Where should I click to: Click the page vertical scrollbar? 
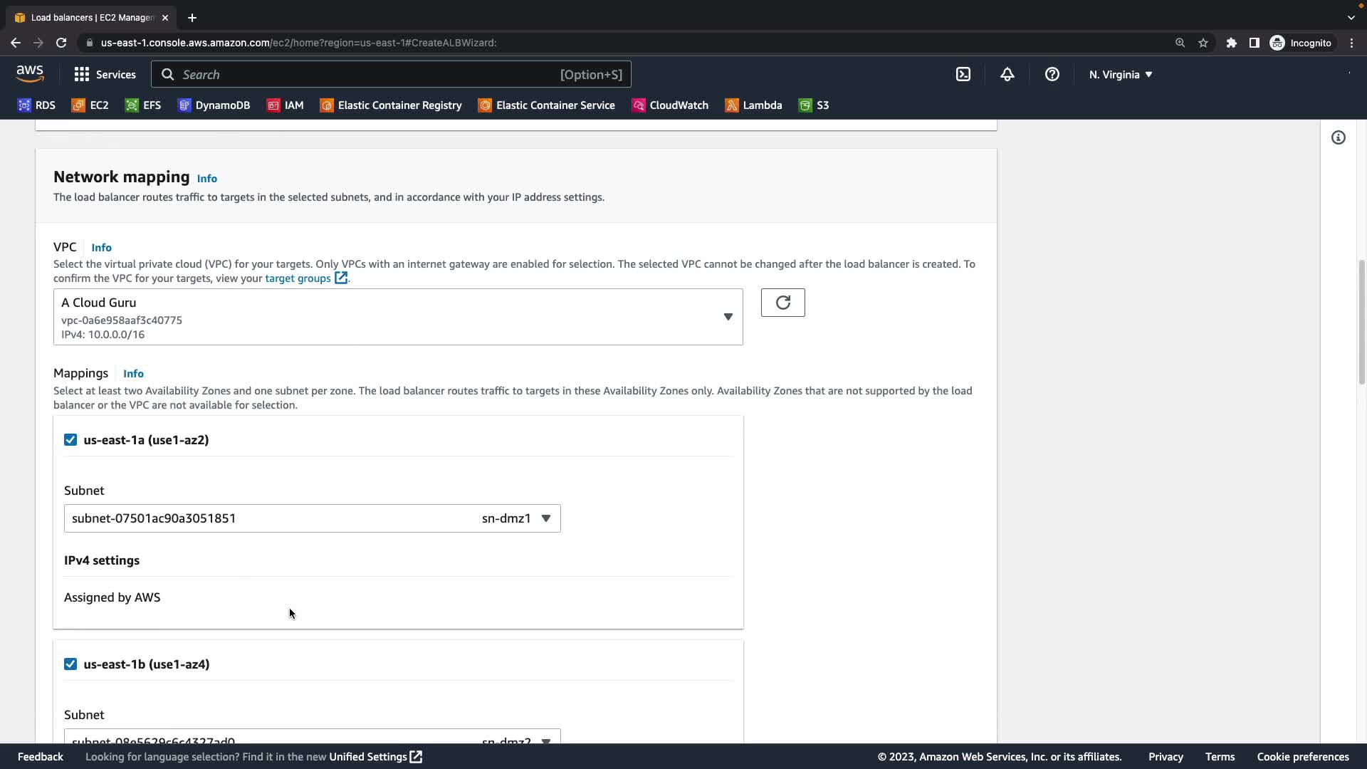tap(1361, 320)
